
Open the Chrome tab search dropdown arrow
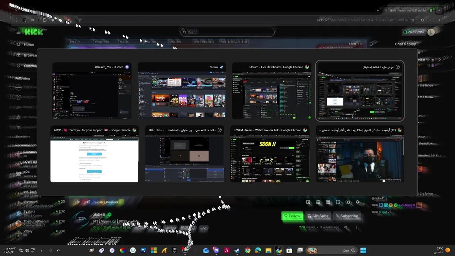tap(440, 10)
